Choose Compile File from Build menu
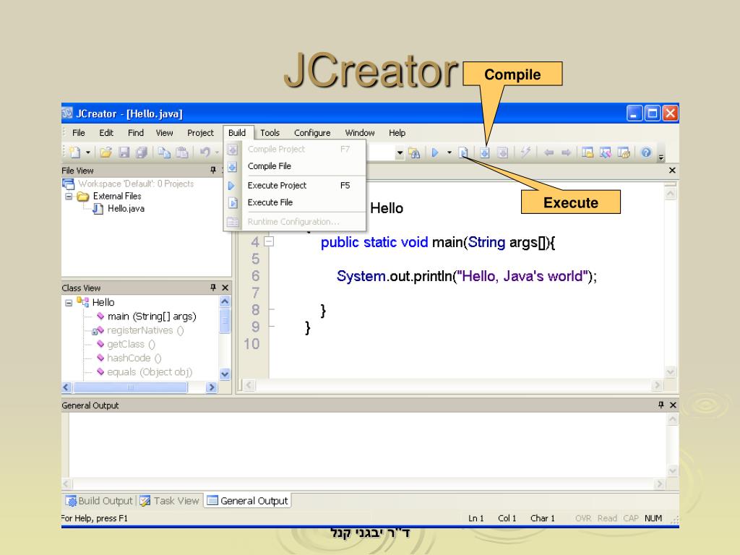The image size is (740, 555). pos(295,166)
